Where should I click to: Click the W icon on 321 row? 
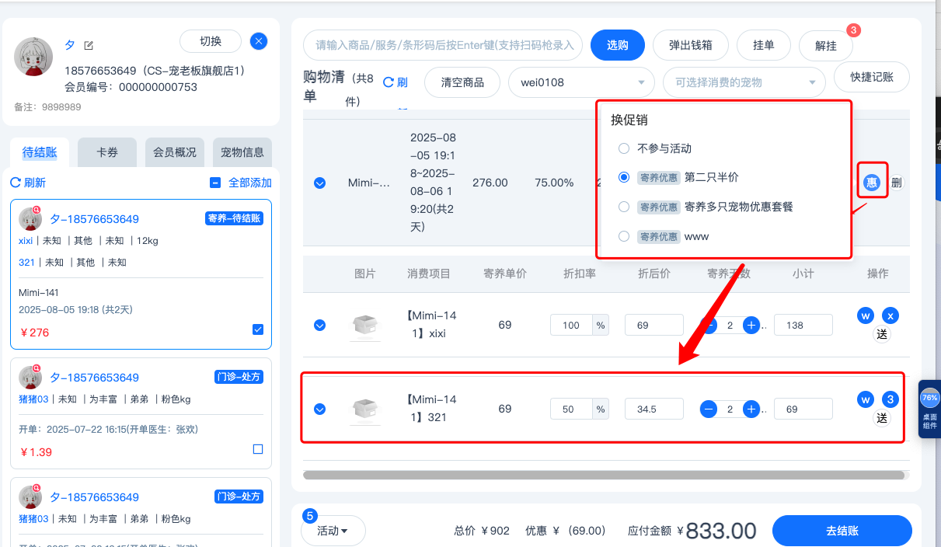coord(866,399)
